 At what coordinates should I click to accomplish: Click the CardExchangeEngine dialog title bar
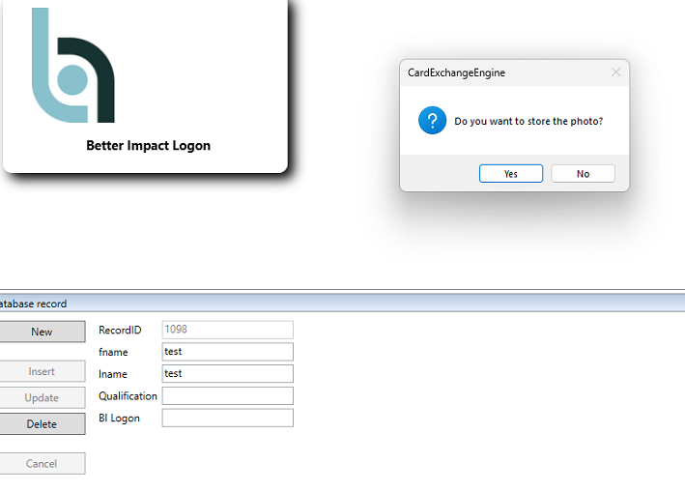click(502, 72)
